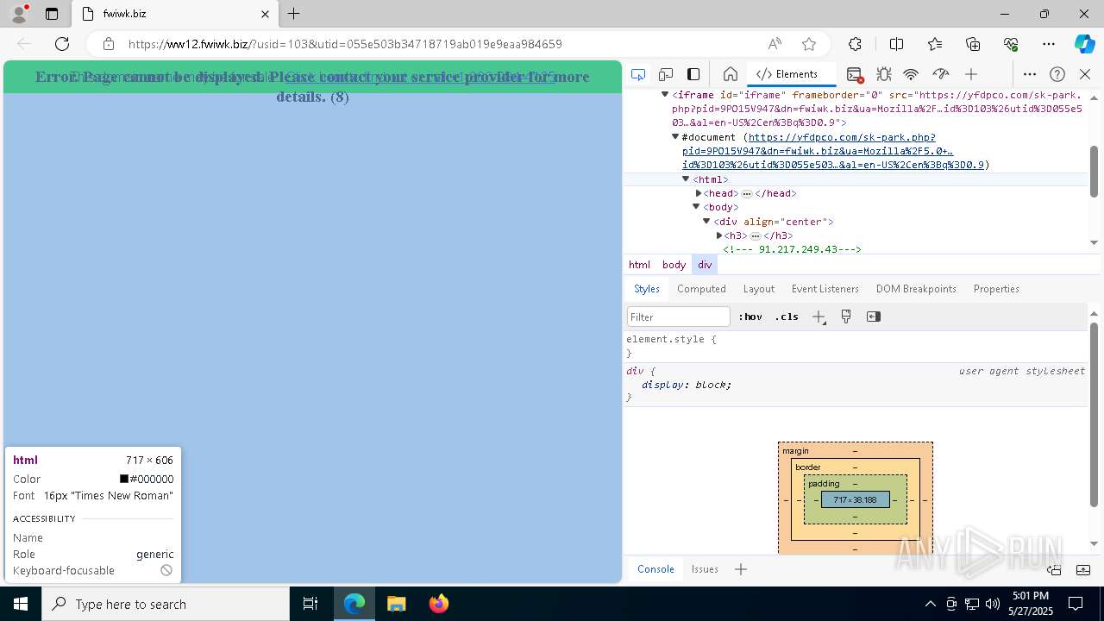Open the DevTools Welcome home icon
1104x621 pixels.
pyautogui.click(x=730, y=74)
